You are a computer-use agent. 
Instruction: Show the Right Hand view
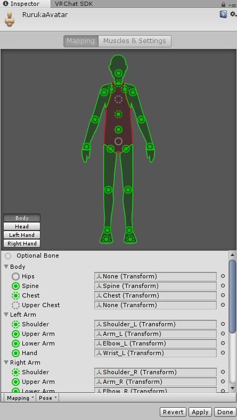point(22,243)
